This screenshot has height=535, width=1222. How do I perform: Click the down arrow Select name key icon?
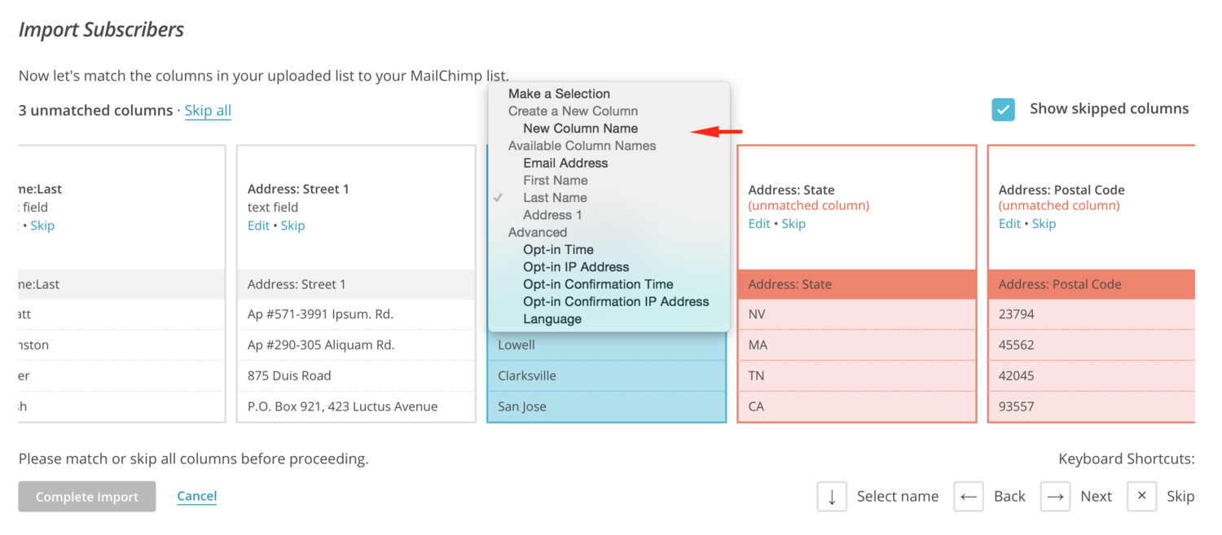click(x=832, y=497)
